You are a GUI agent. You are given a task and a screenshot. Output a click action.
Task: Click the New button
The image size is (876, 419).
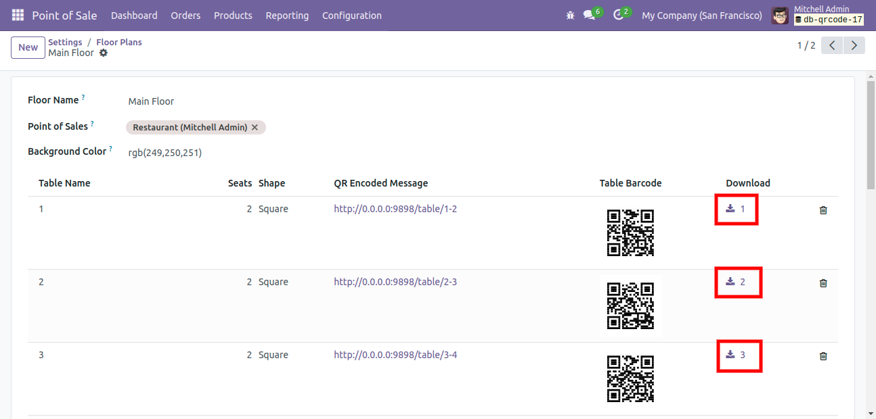tap(28, 47)
